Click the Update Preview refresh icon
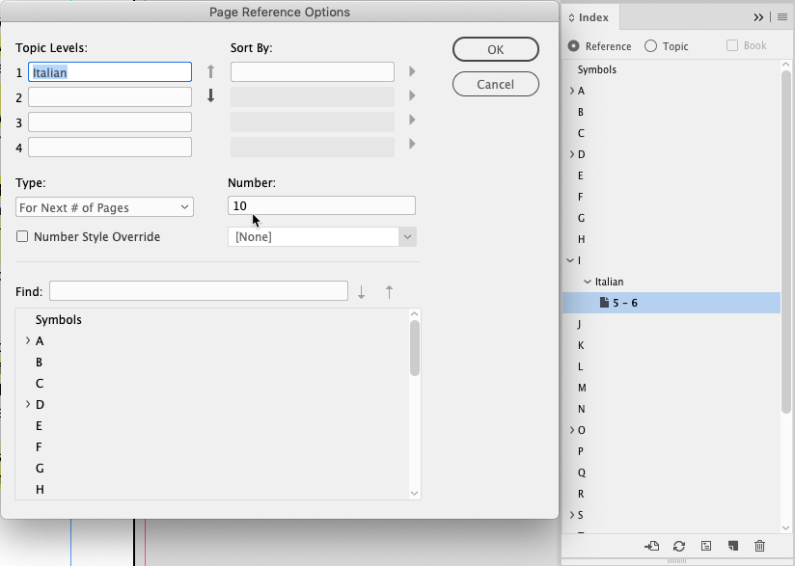Viewport: 795px width, 566px height. point(679,547)
